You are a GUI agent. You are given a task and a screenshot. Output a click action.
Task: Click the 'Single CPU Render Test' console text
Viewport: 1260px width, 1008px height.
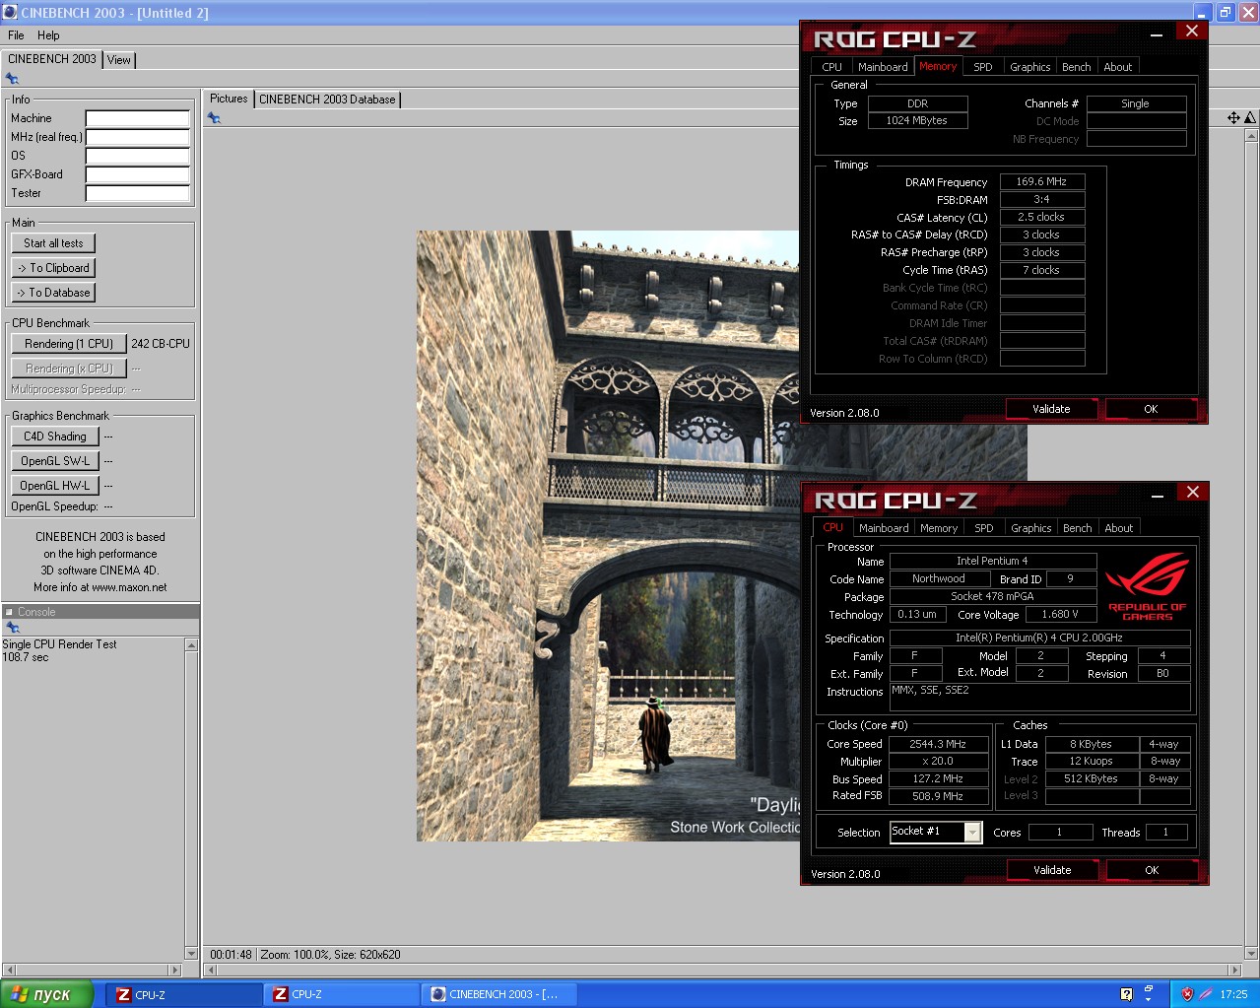click(59, 644)
